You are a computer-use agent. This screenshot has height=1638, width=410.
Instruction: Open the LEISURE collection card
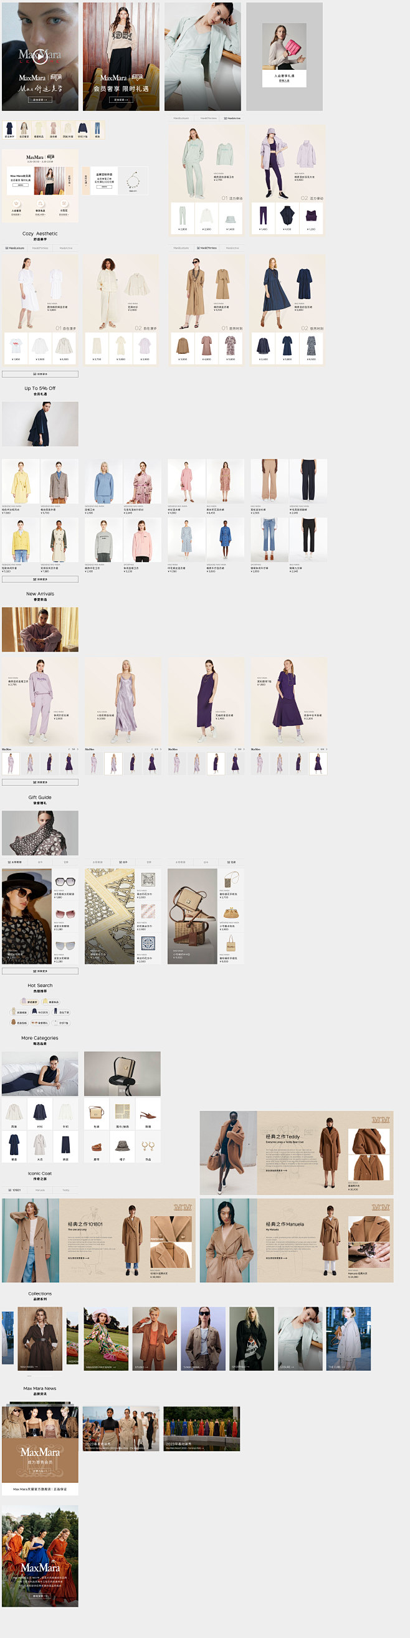(300, 1339)
